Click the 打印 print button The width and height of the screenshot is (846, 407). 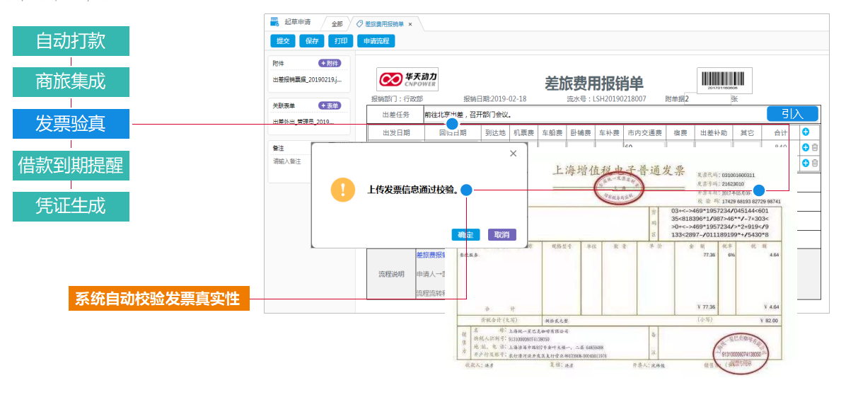[x=340, y=41]
